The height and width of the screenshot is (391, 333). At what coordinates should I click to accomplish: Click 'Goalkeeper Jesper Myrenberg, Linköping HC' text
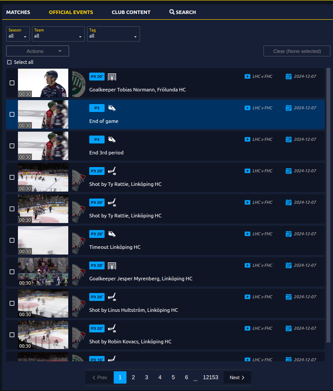pyautogui.click(x=141, y=279)
